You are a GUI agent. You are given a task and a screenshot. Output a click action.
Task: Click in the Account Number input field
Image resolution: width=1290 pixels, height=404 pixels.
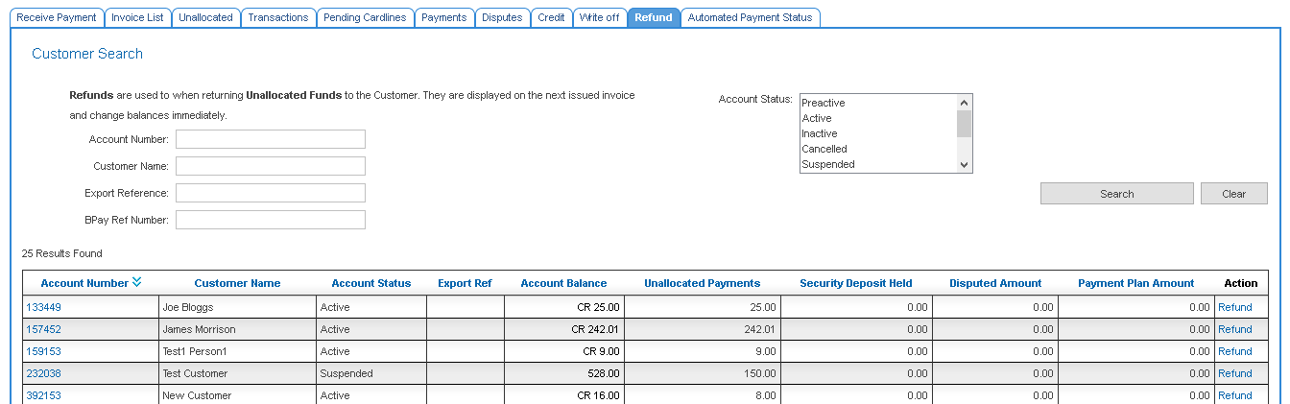coord(270,139)
